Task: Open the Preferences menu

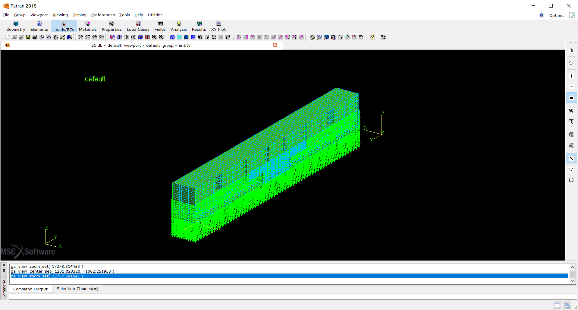Action: coord(103,15)
